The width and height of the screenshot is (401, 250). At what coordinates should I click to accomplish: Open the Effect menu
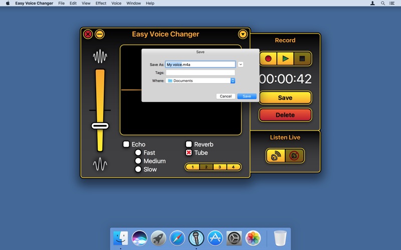pyautogui.click(x=101, y=3)
